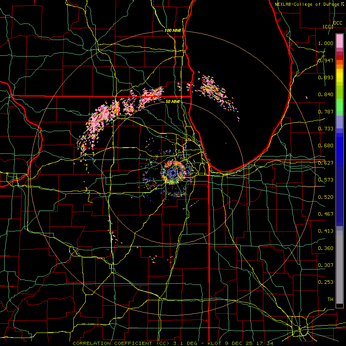Click the 0.413 legend value
The width and height of the screenshot is (346, 346).
(326, 231)
